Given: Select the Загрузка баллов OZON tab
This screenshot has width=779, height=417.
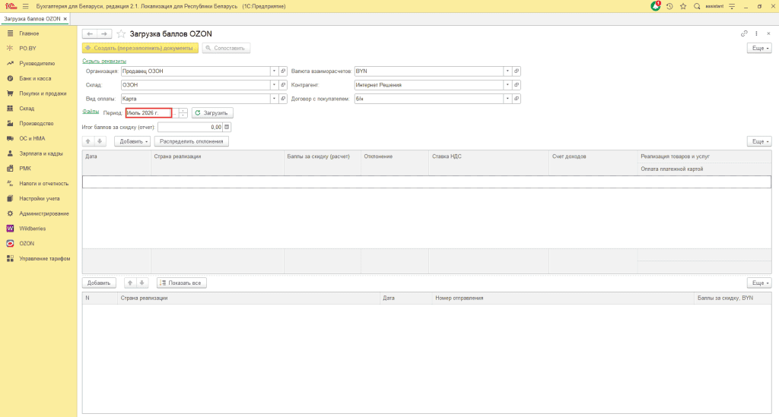Looking at the screenshot, I should coord(32,19).
